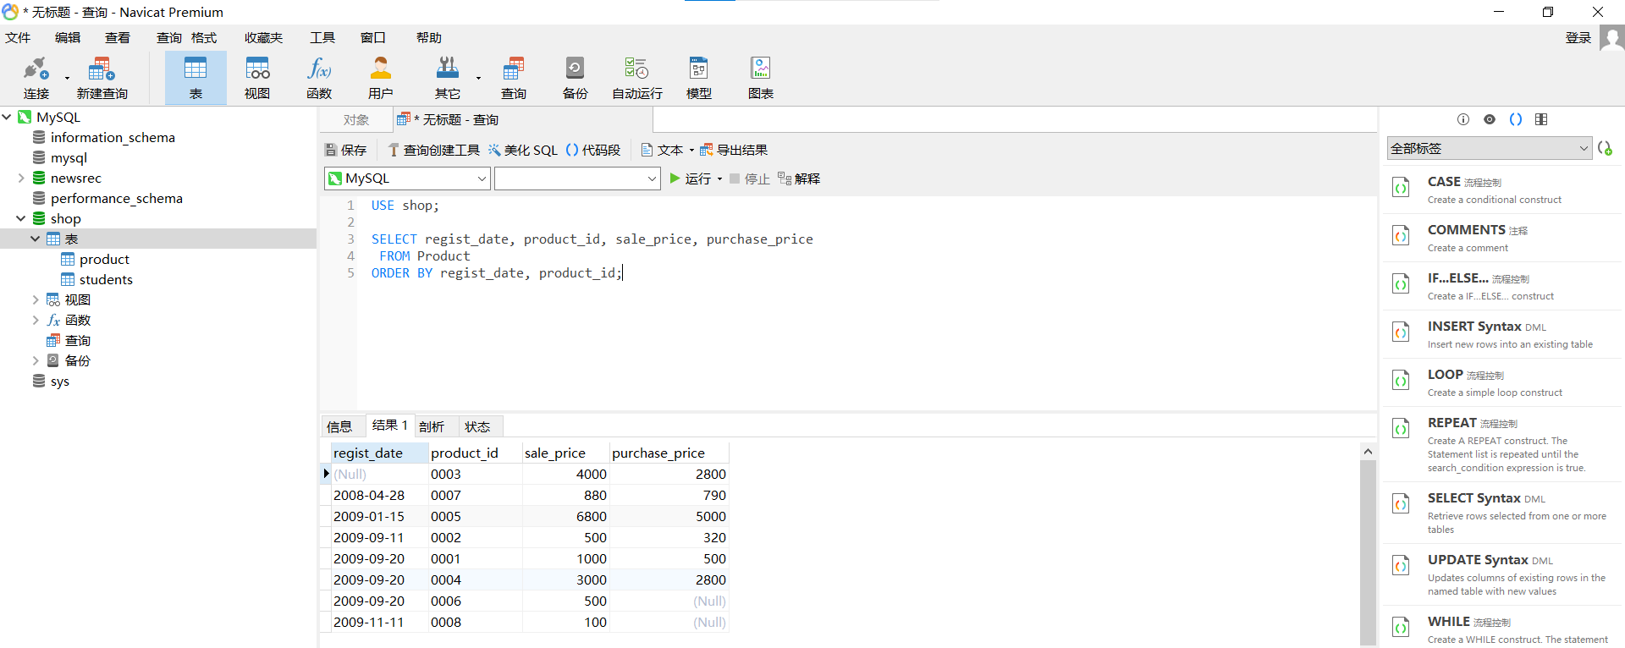Expand the 备份 node under shop
The height and width of the screenshot is (648, 1625).
[36, 360]
